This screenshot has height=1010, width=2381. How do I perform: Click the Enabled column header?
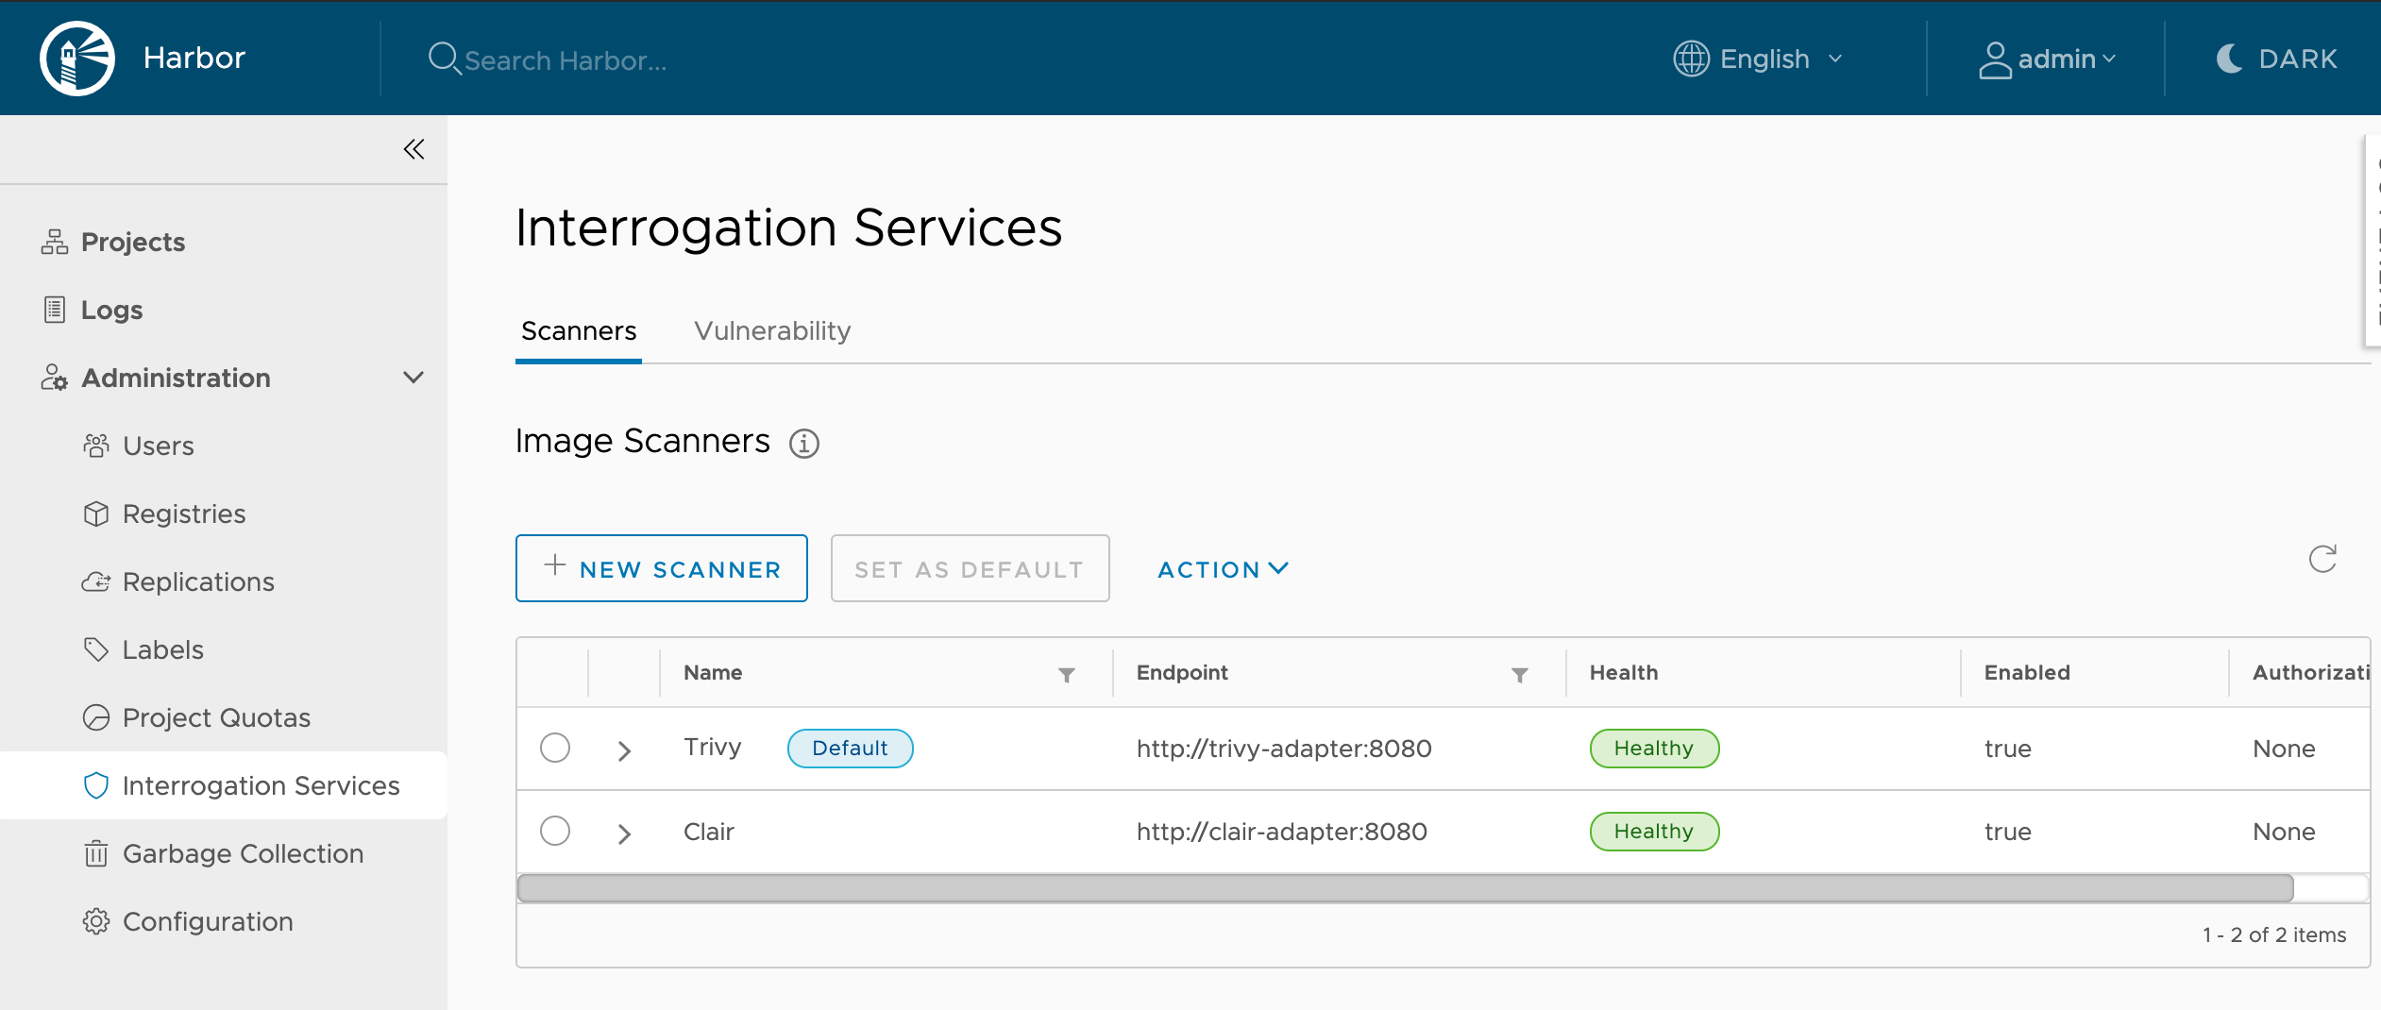[2027, 672]
